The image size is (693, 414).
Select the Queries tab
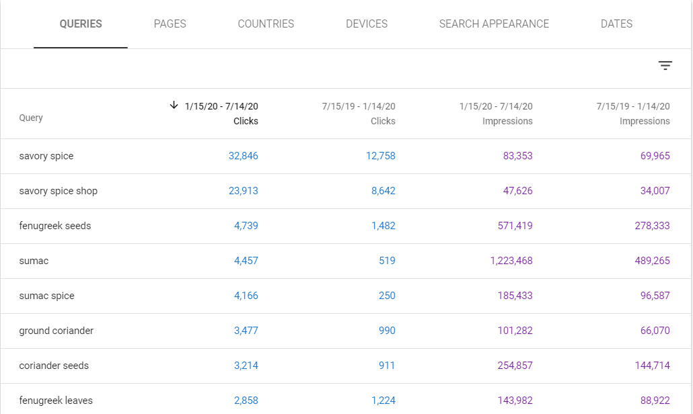click(x=81, y=24)
